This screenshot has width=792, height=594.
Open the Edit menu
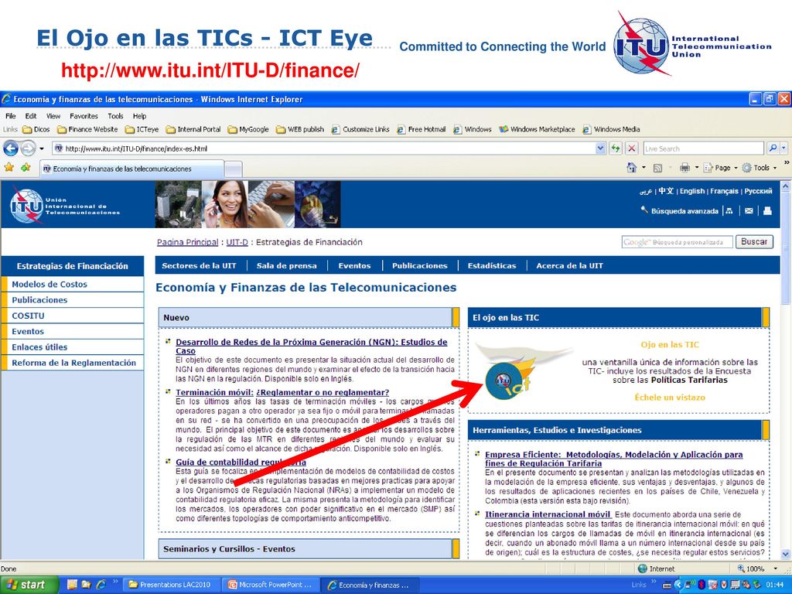(x=31, y=116)
